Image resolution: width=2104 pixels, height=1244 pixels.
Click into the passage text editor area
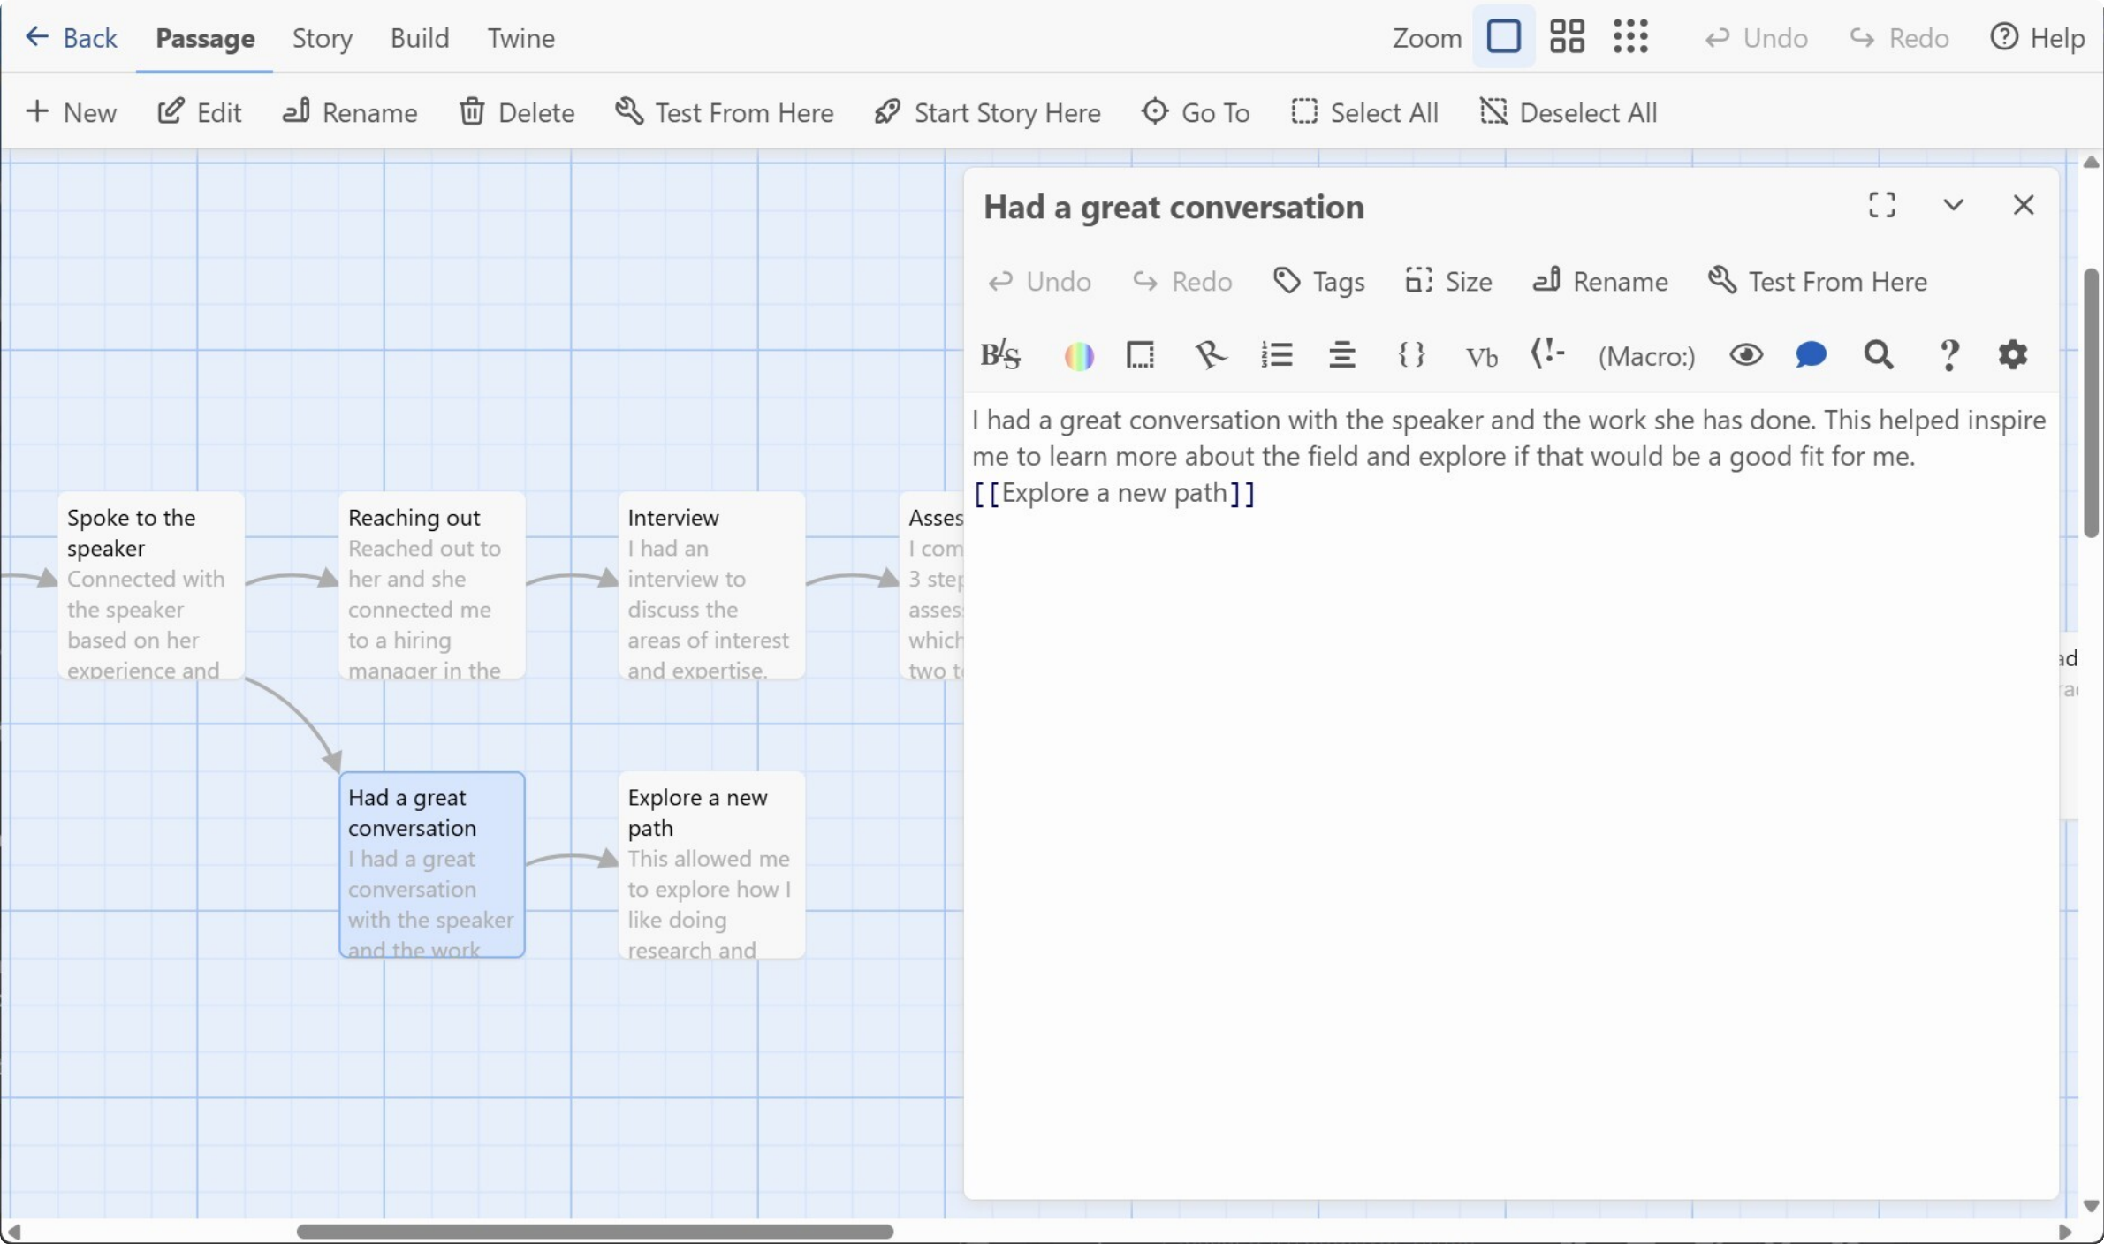coord(1511,795)
